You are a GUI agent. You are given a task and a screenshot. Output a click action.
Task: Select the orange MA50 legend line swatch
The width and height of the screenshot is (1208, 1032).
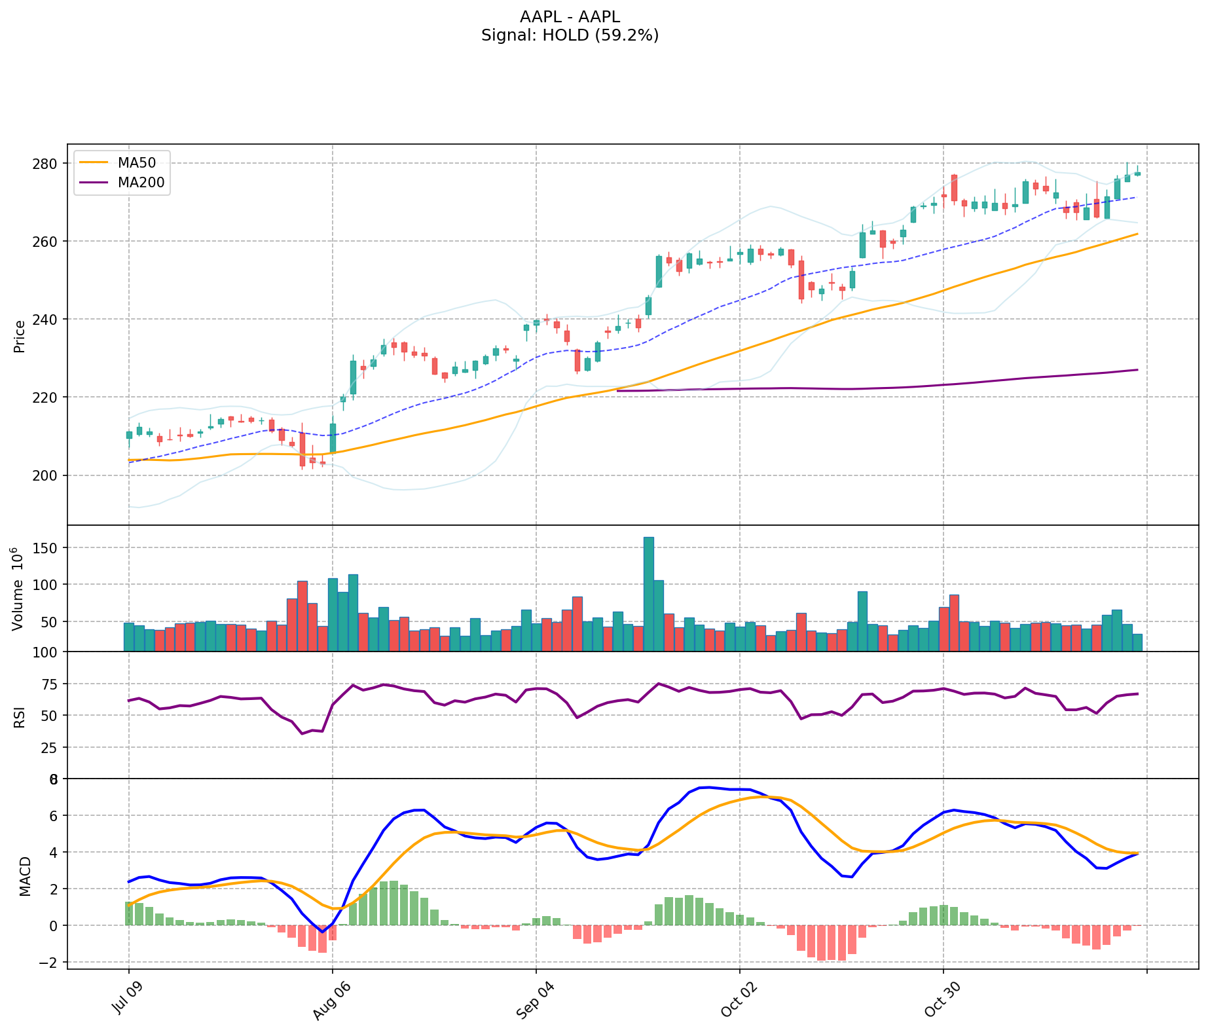[x=94, y=163]
